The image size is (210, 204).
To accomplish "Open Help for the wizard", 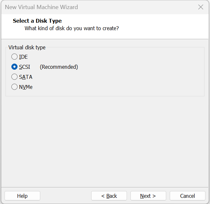I will pyautogui.click(x=22, y=196).
